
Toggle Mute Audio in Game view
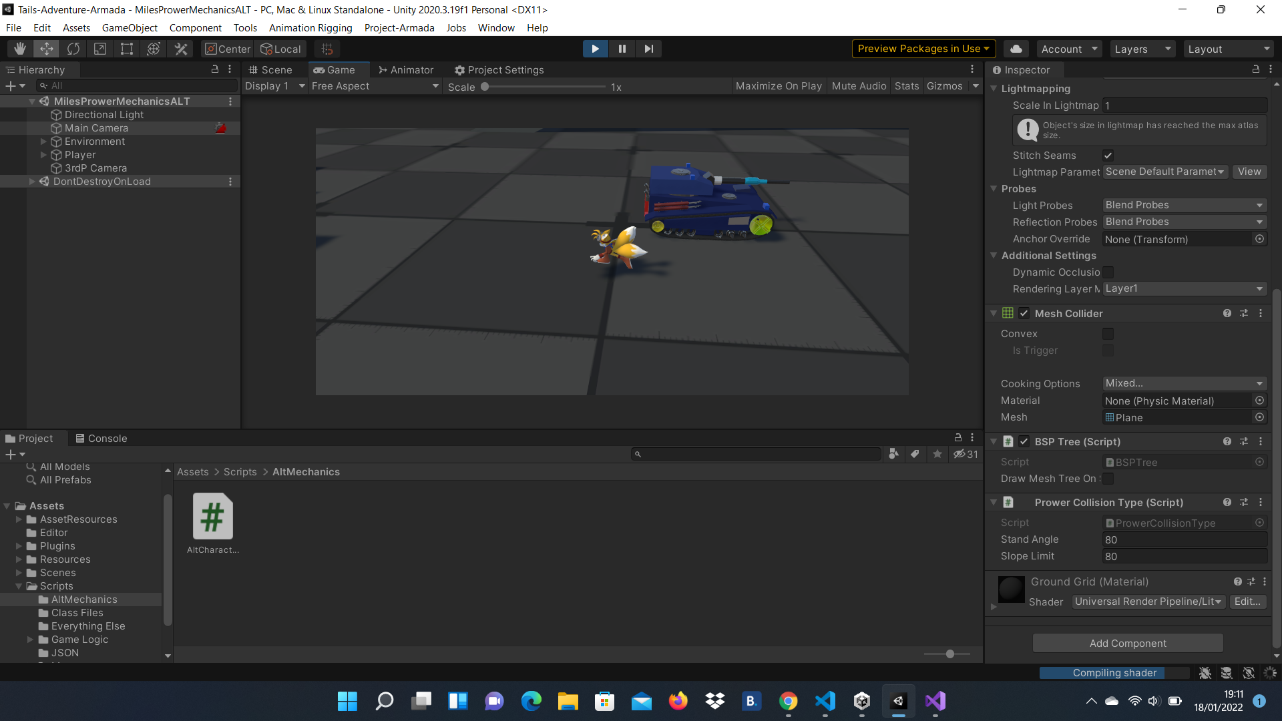[x=859, y=86]
